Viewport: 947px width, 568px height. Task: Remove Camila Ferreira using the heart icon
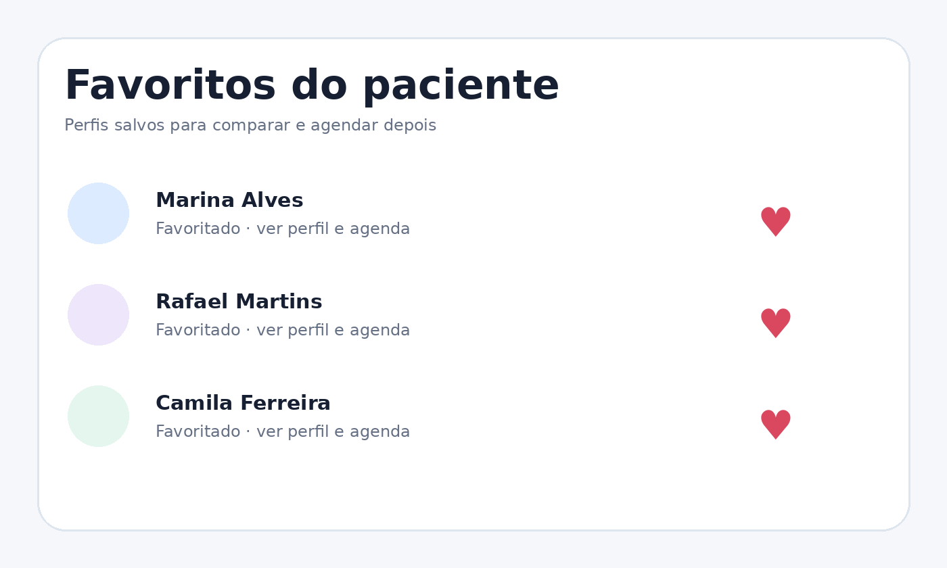pos(775,425)
